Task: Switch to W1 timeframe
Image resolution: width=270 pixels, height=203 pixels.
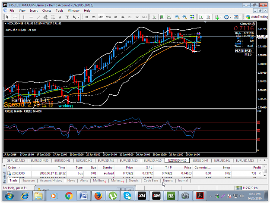Action: click(x=137, y=17)
